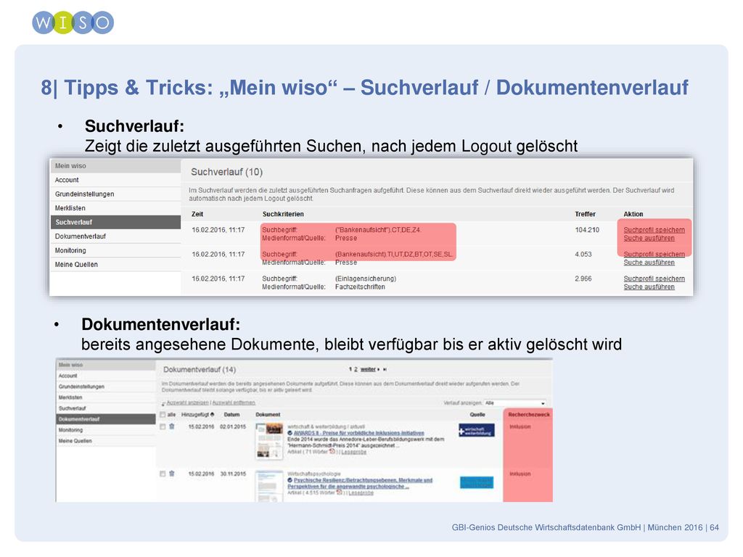Image resolution: width=743 pixels, height=557 pixels.
Task: Open Grundeinstellungen in the Dokumentverlauf panel sidebar
Action: (81, 387)
